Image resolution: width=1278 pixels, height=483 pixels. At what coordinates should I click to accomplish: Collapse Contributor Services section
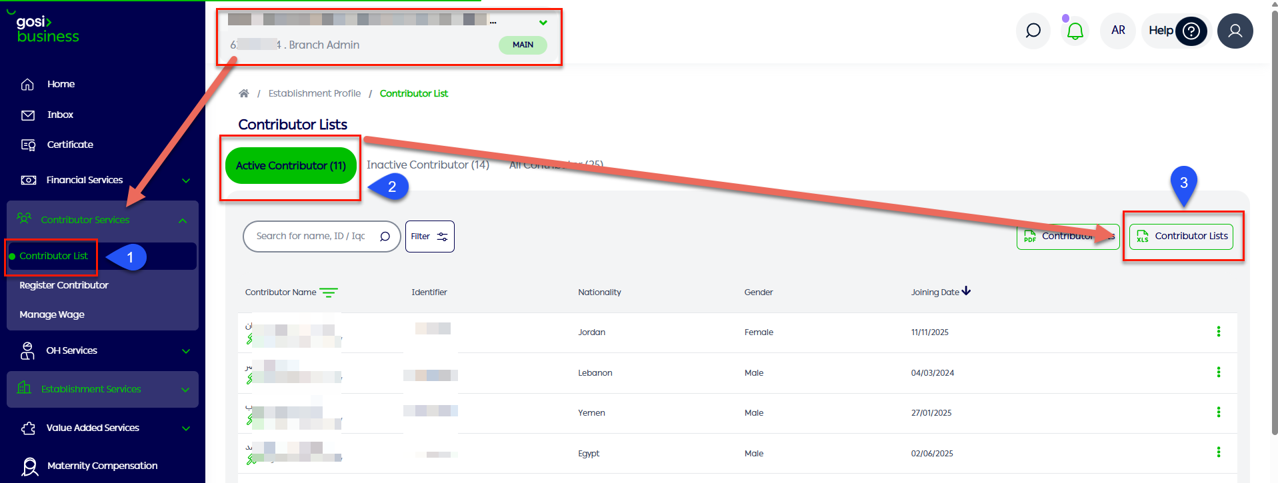click(183, 221)
